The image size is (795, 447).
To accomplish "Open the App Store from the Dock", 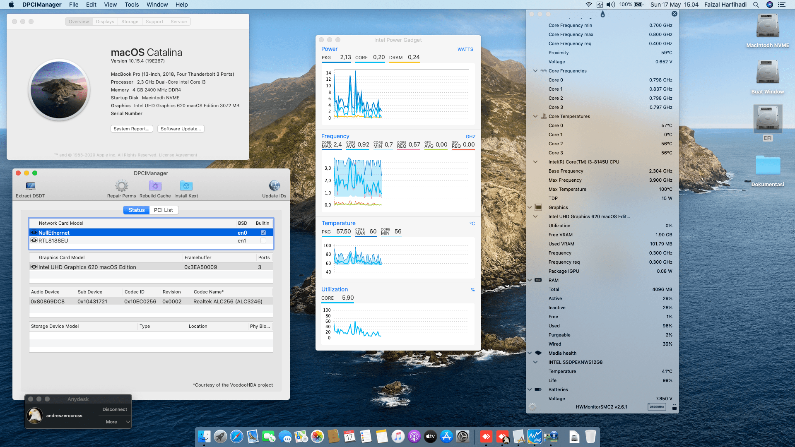I will coord(446,436).
